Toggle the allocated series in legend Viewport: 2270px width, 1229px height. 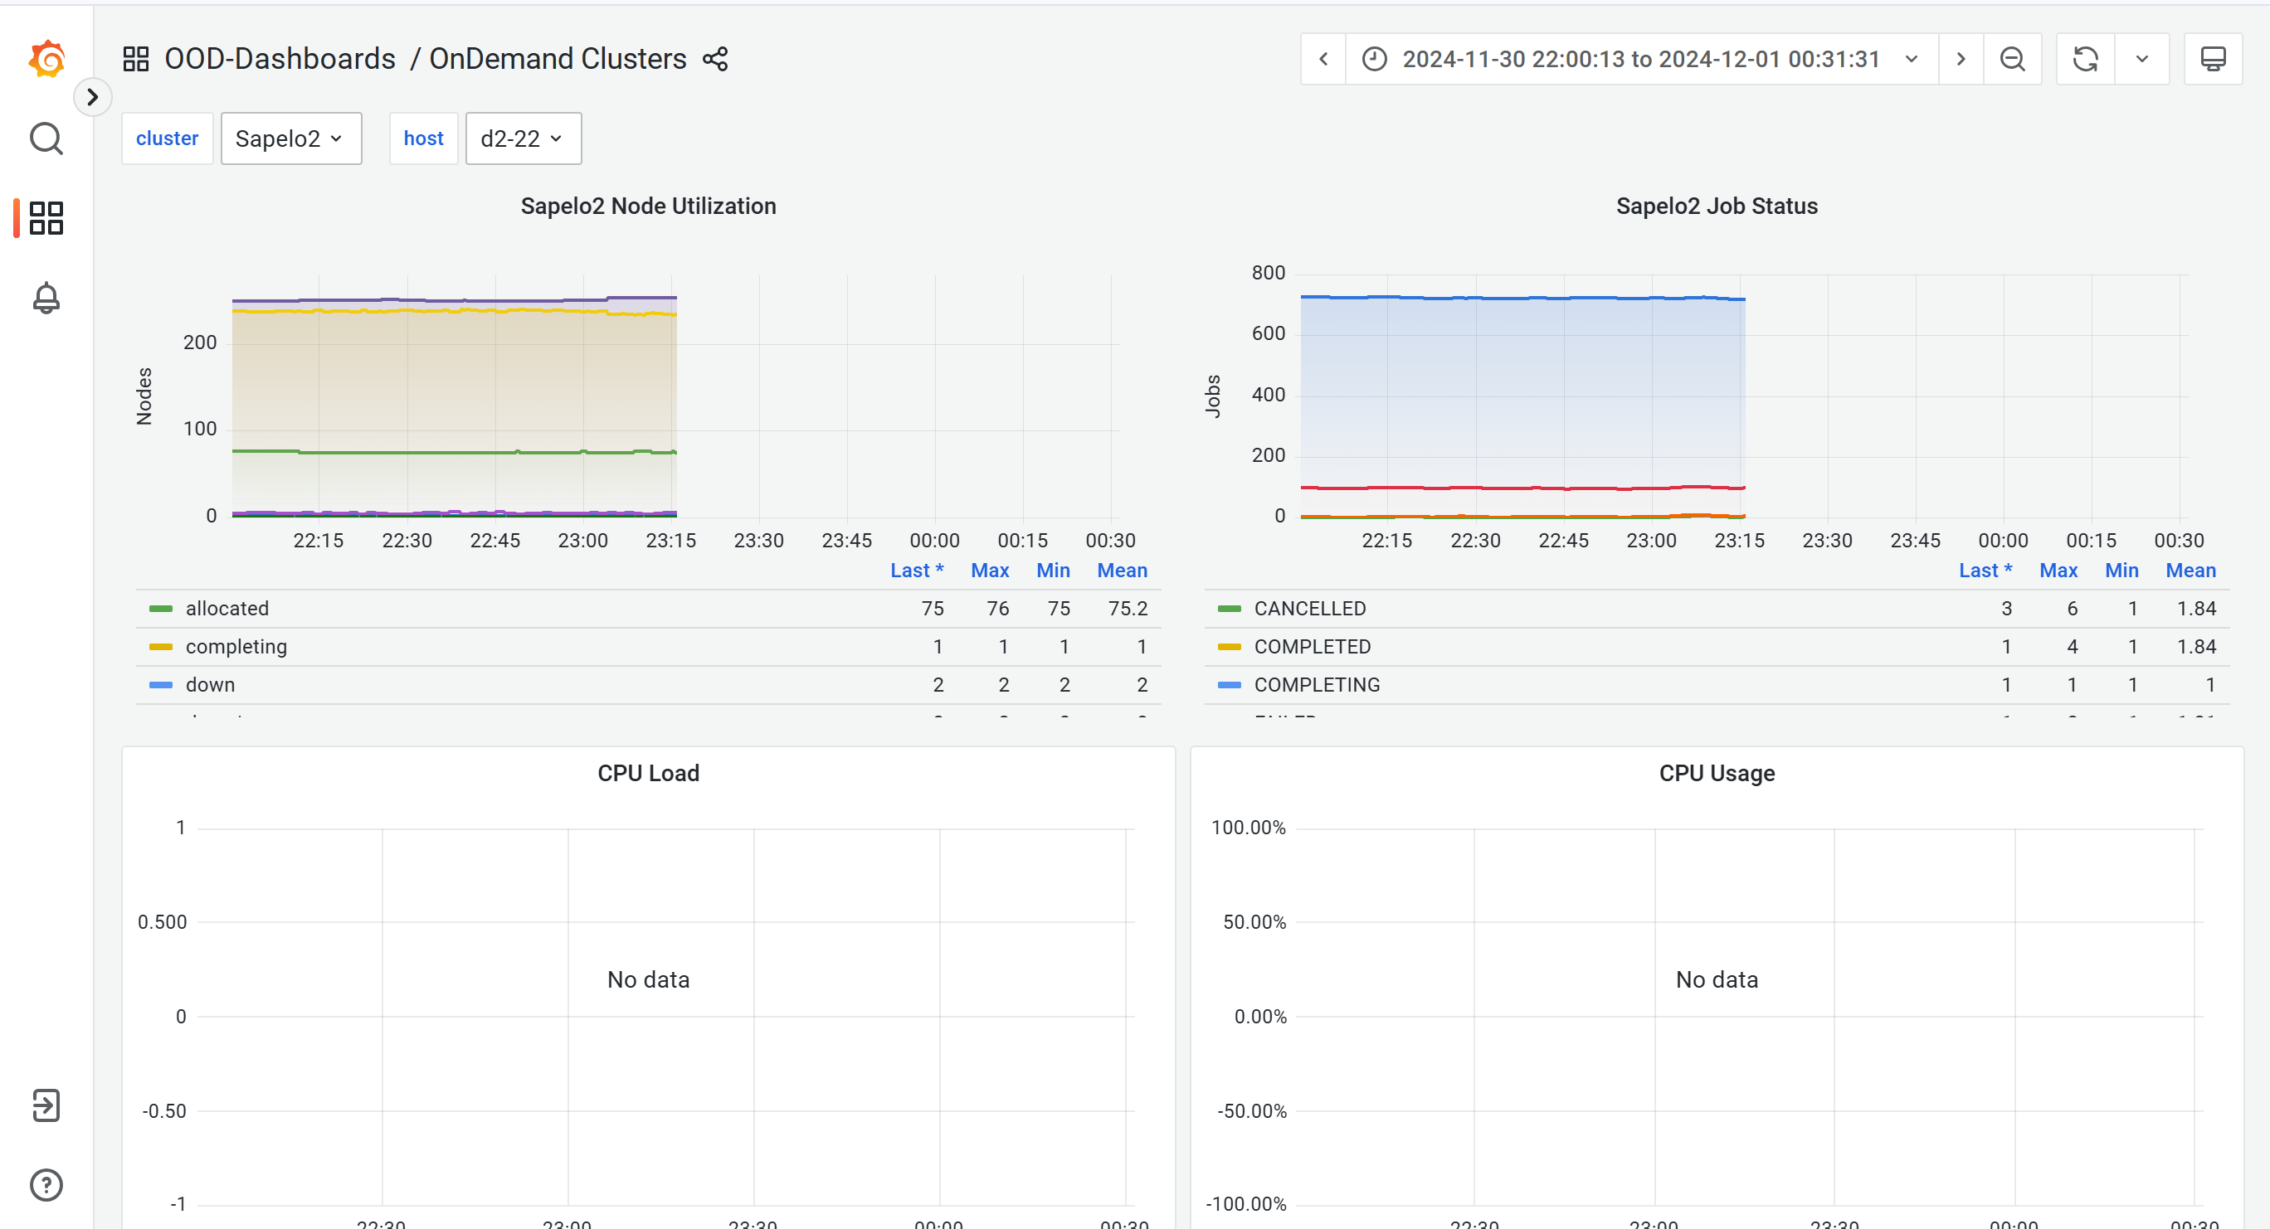tap(227, 608)
